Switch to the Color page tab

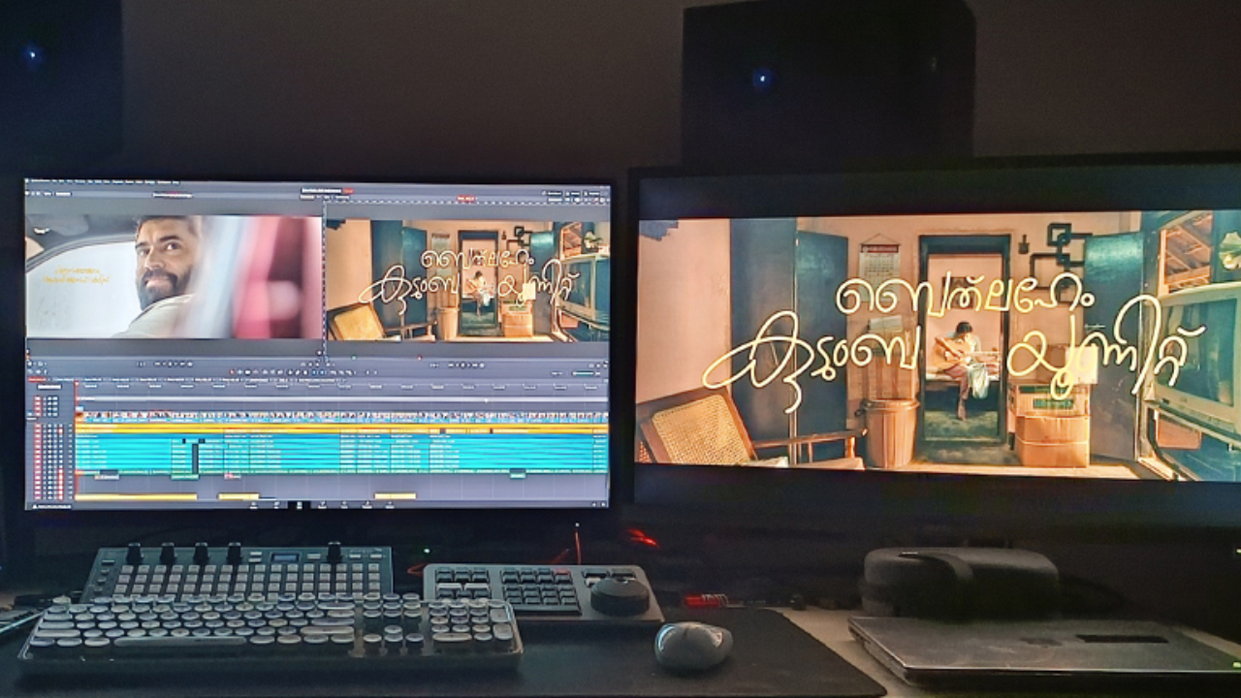pos(344,504)
